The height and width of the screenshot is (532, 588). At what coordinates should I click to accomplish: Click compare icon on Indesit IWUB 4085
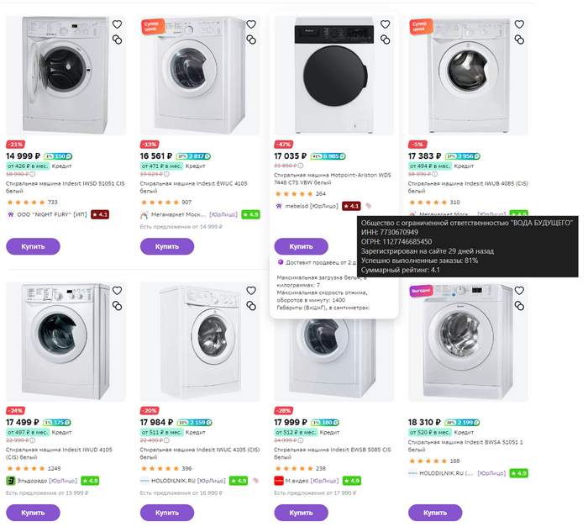coord(519,40)
